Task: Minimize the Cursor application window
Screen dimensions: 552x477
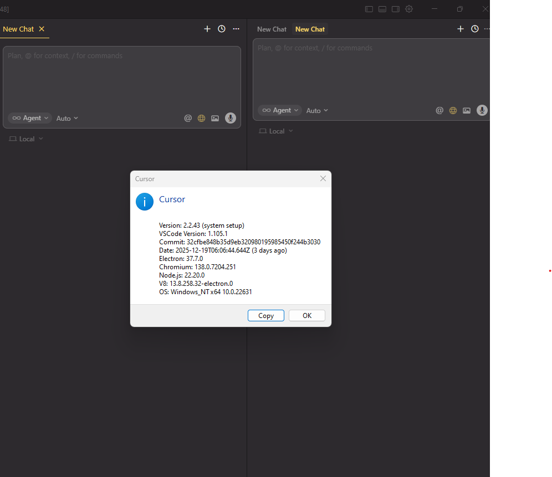Action: (435, 9)
